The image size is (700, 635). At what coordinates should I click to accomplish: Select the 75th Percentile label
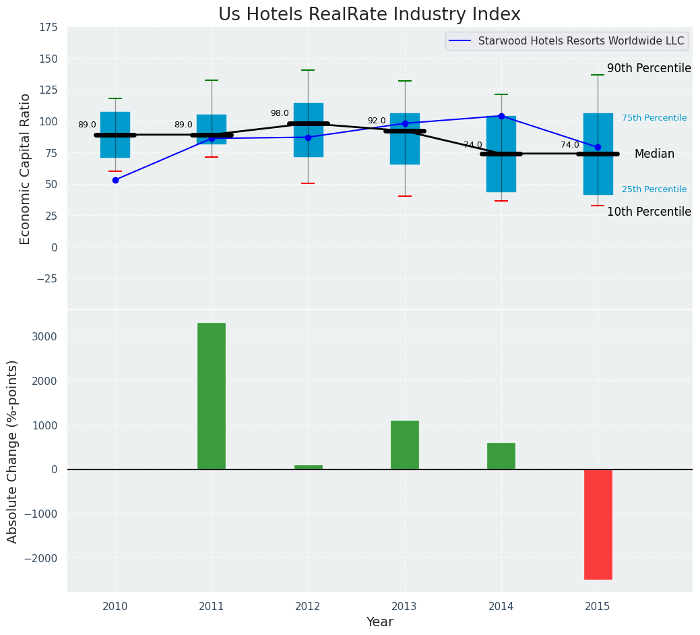click(654, 118)
